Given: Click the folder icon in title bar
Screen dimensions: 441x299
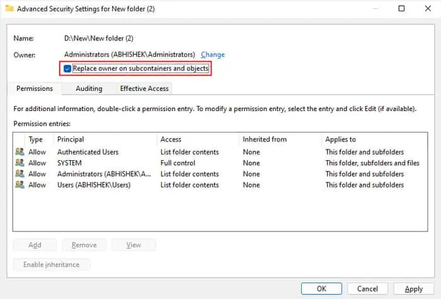Looking at the screenshot, I should pyautogui.click(x=9, y=8).
